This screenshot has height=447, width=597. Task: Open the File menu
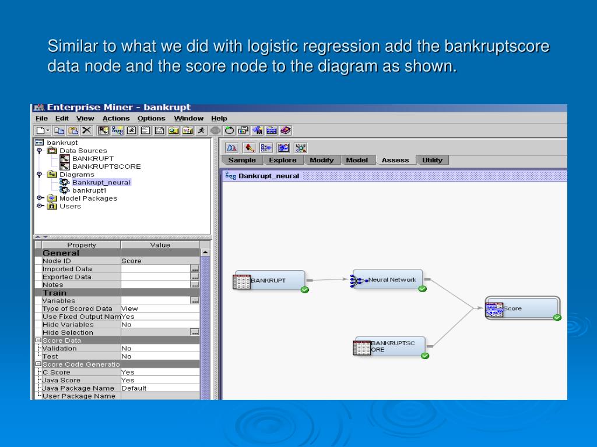click(41, 118)
